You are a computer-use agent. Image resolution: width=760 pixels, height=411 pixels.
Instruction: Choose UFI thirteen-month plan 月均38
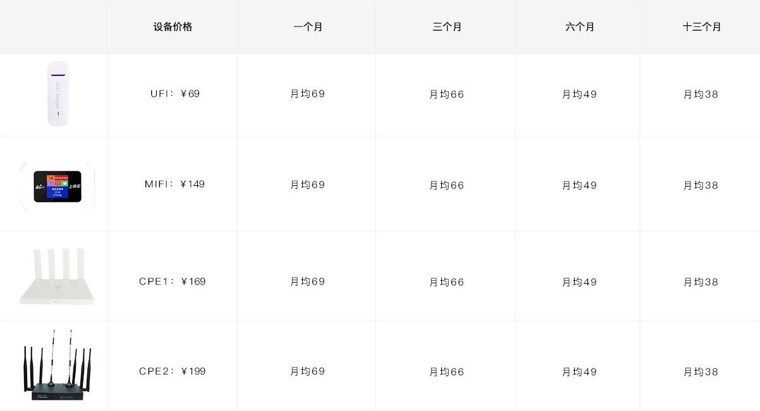coord(701,94)
